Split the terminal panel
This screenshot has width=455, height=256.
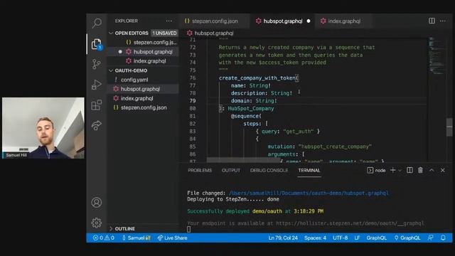click(x=409, y=171)
